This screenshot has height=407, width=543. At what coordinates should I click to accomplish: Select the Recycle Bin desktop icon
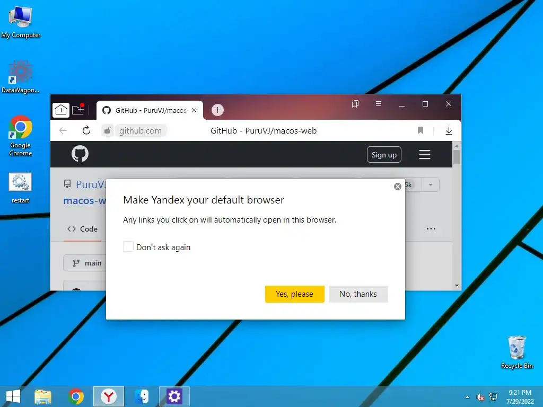tap(516, 352)
